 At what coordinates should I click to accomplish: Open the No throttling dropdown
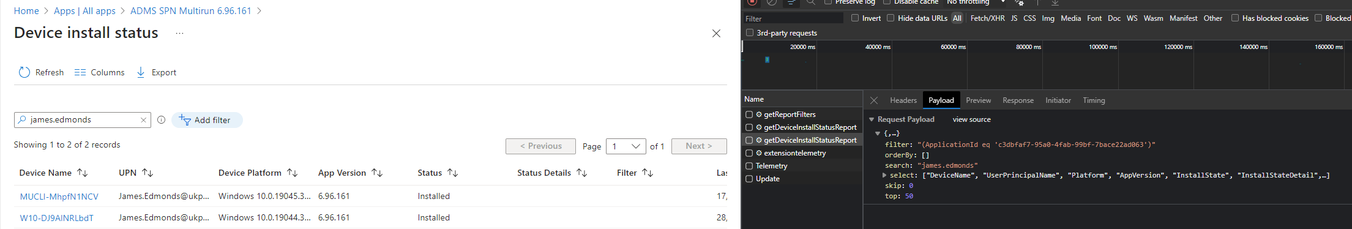pyautogui.click(x=976, y=2)
